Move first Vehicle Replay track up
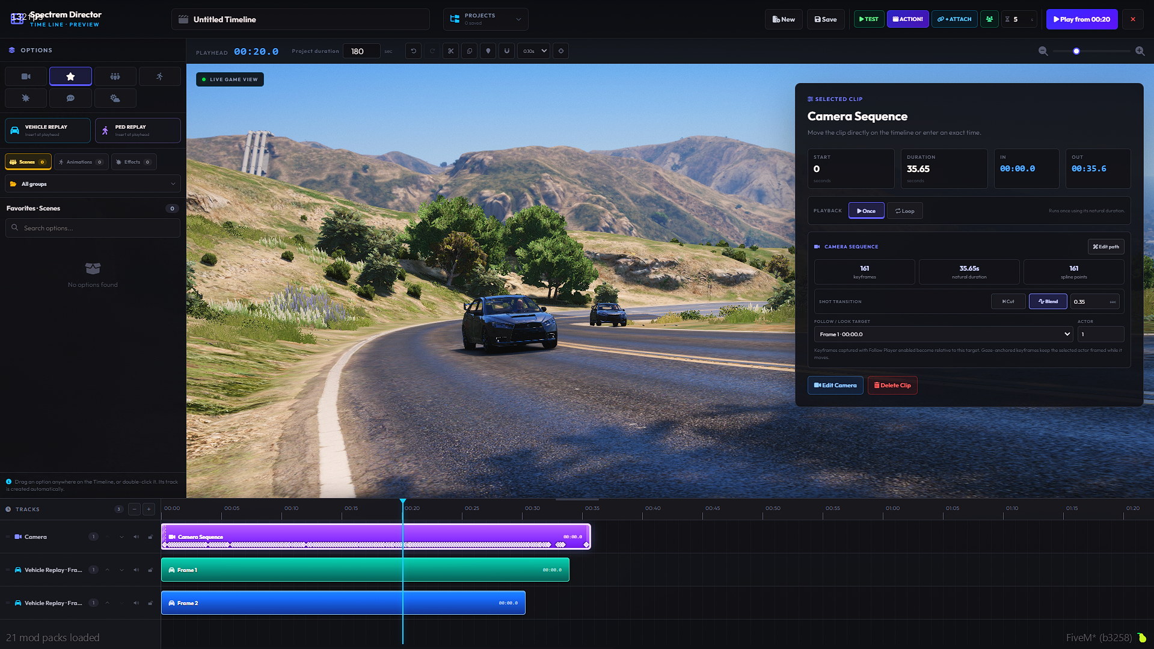 click(107, 570)
